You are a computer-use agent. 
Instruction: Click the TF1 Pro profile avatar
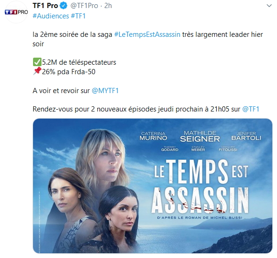click(16, 12)
